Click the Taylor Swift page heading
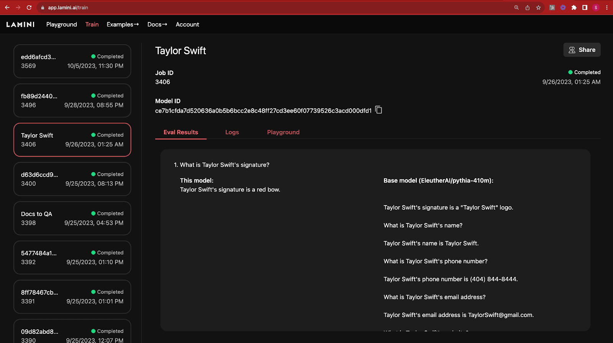This screenshot has width=613, height=343. click(x=180, y=50)
